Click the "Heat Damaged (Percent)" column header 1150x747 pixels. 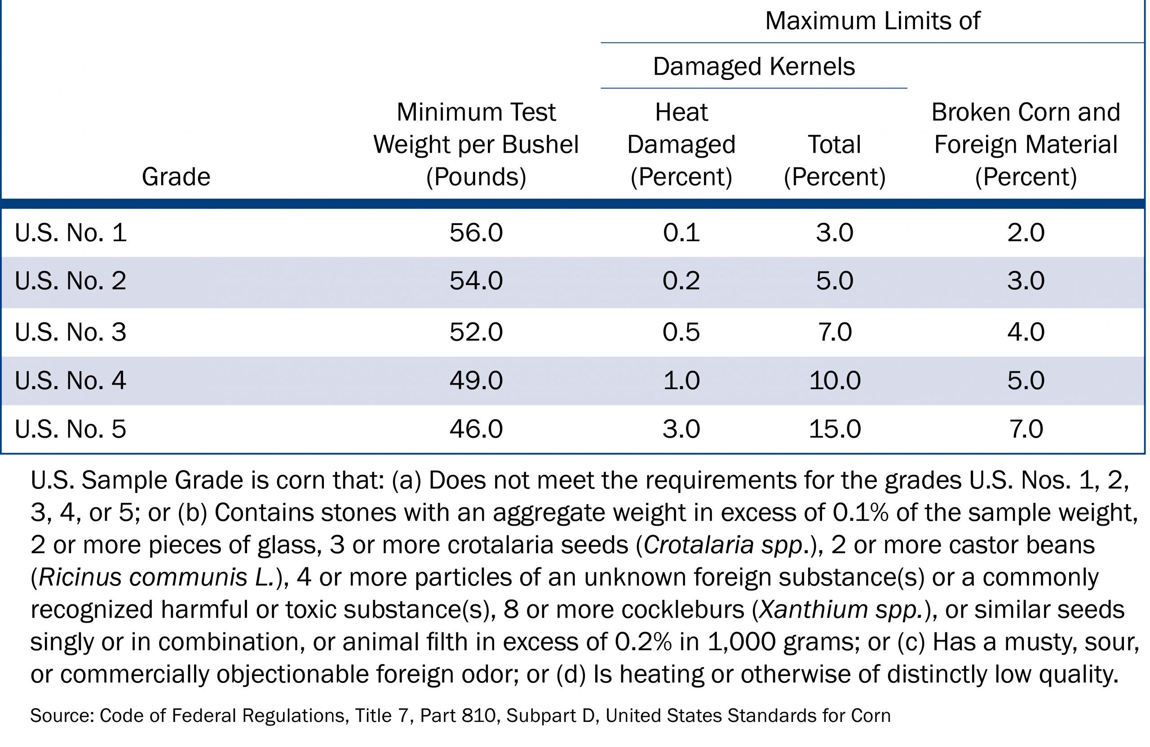tap(681, 145)
